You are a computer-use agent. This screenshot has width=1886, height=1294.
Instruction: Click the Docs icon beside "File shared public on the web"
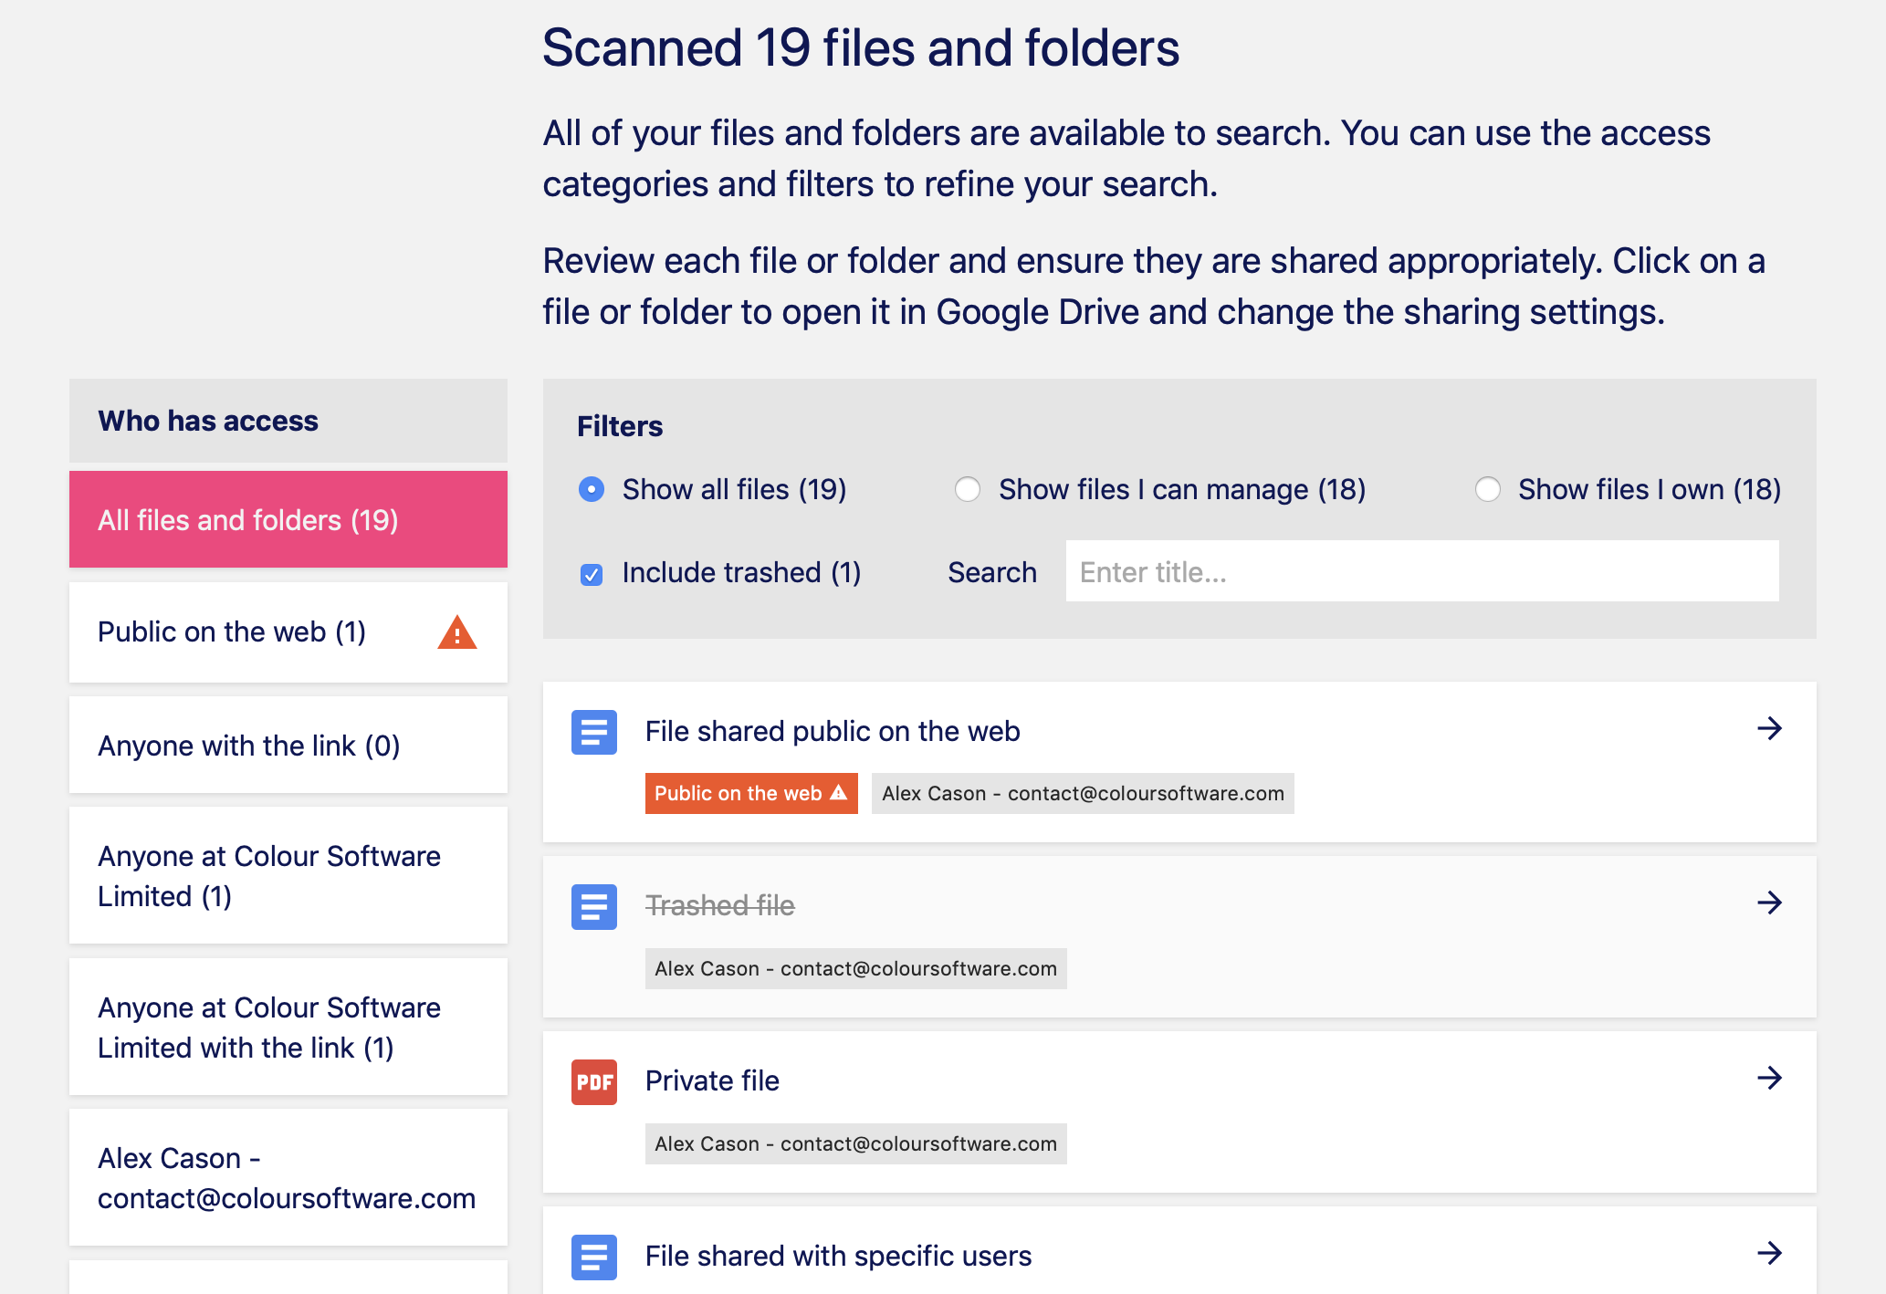[593, 732]
